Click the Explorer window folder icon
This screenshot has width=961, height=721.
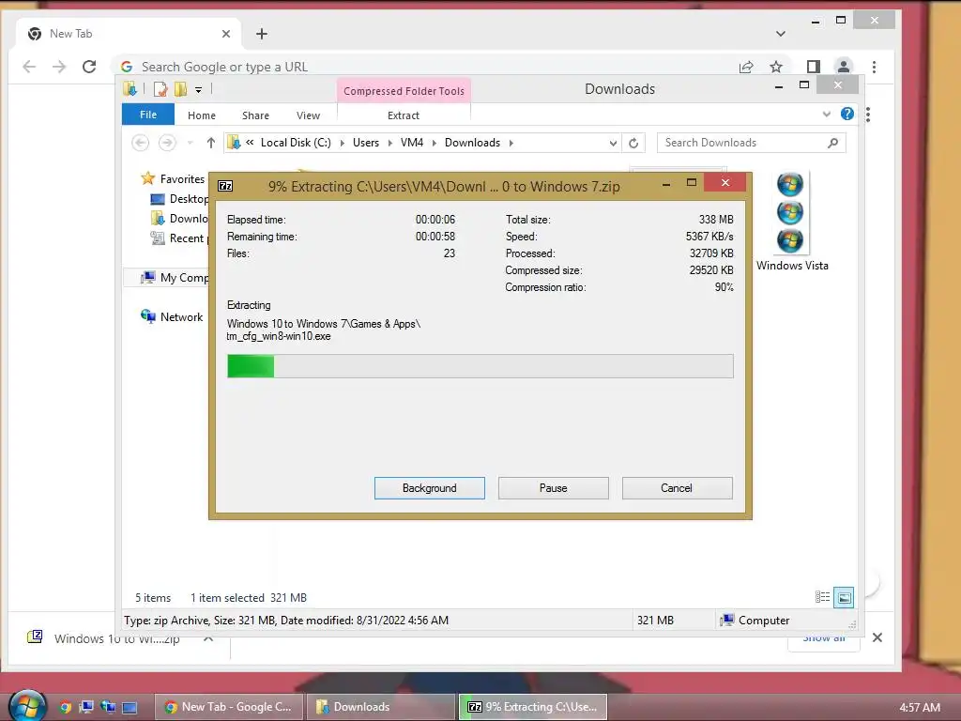pyautogui.click(x=130, y=89)
